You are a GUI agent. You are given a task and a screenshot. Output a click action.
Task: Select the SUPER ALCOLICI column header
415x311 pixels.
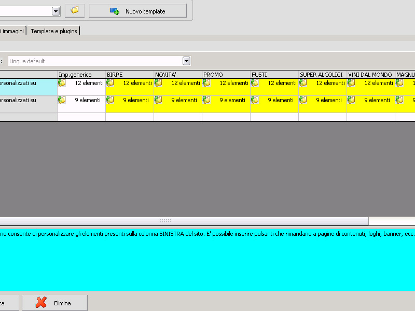(322, 75)
